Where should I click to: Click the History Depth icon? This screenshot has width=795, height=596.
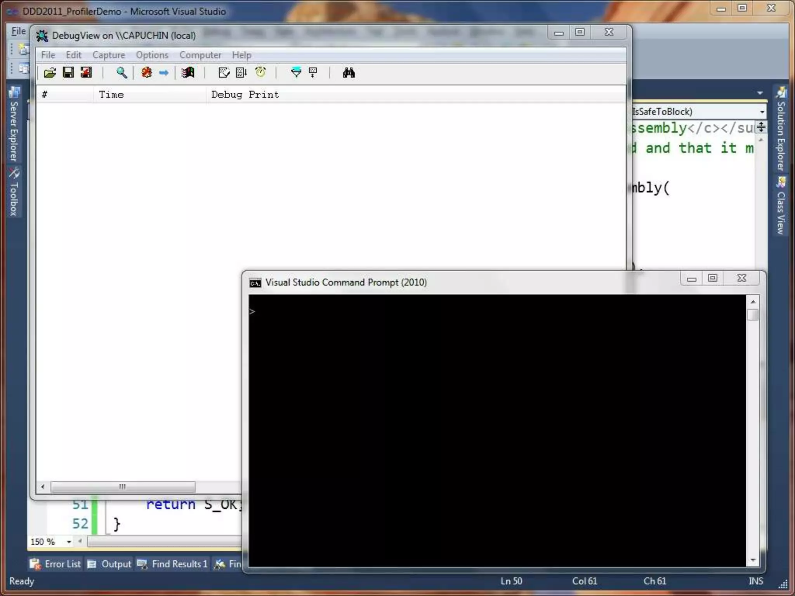click(x=313, y=73)
